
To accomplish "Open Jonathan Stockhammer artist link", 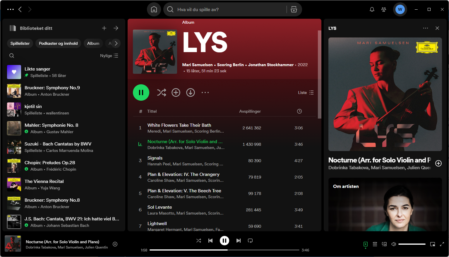I will [271, 65].
